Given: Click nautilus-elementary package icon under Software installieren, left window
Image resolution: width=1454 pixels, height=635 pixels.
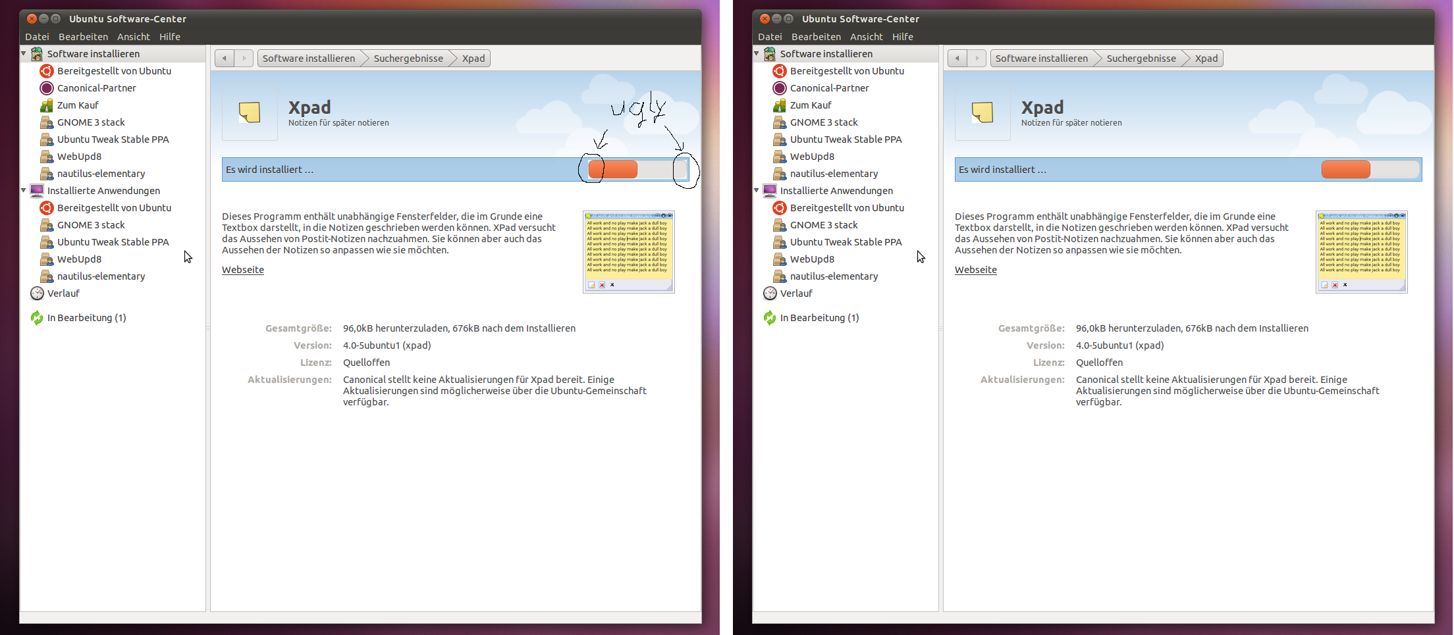Looking at the screenshot, I should (46, 174).
